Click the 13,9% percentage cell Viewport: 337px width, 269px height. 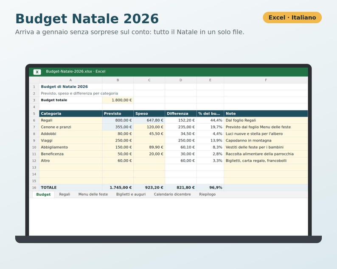pos(210,141)
